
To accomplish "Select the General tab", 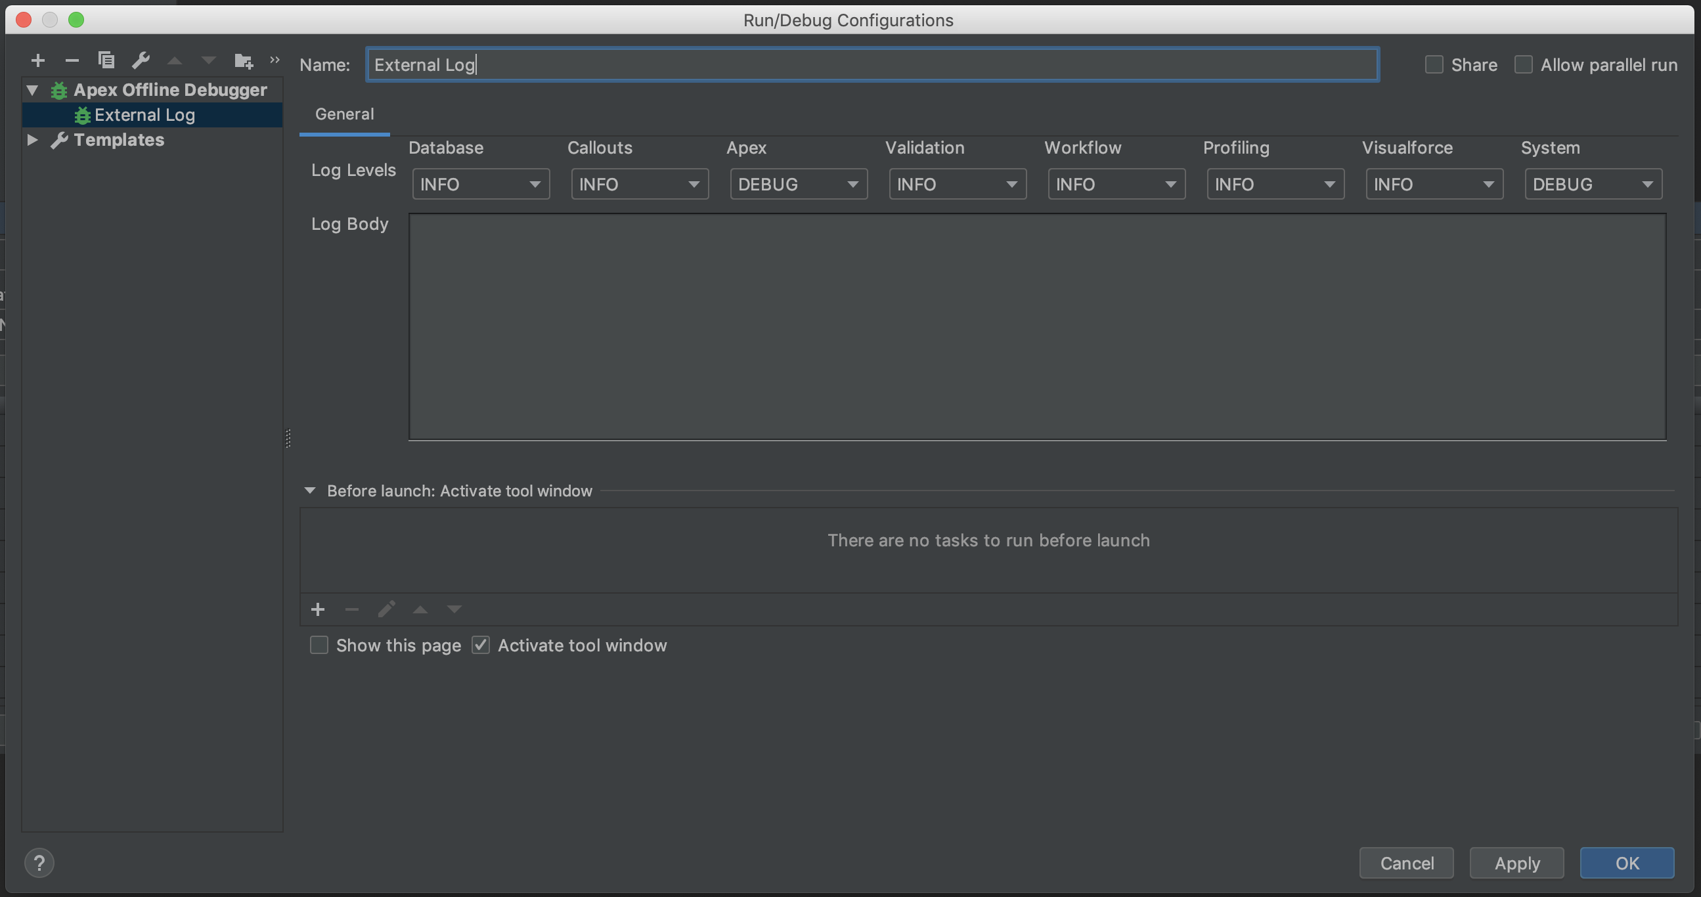I will (x=343, y=112).
